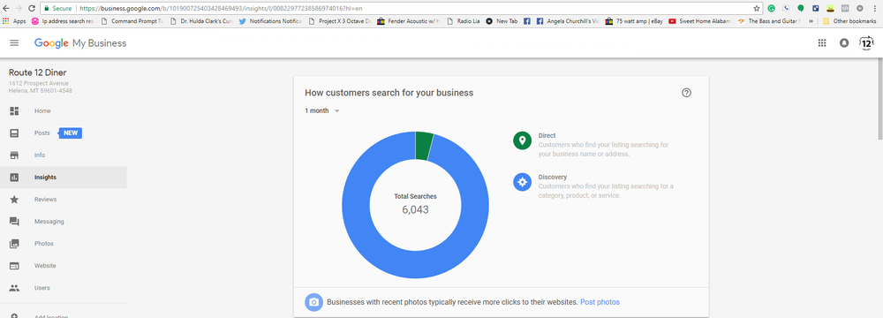Open help for search insights card
The width and height of the screenshot is (883, 318).
coord(686,93)
